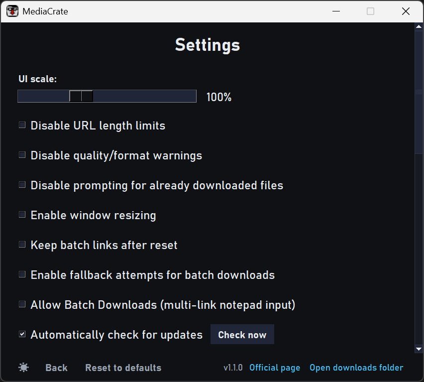Go Back from Settings
Image resolution: width=424 pixels, height=382 pixels.
pyautogui.click(x=56, y=368)
